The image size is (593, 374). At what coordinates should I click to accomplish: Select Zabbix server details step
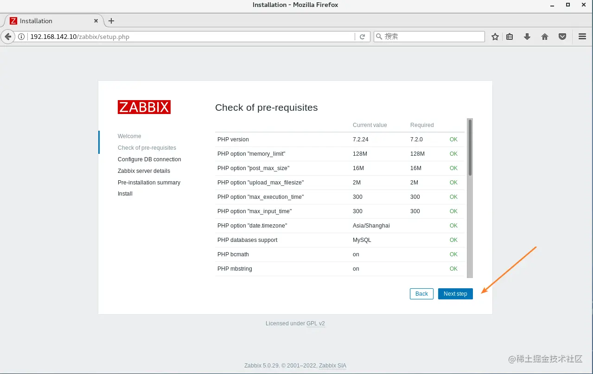144,171
